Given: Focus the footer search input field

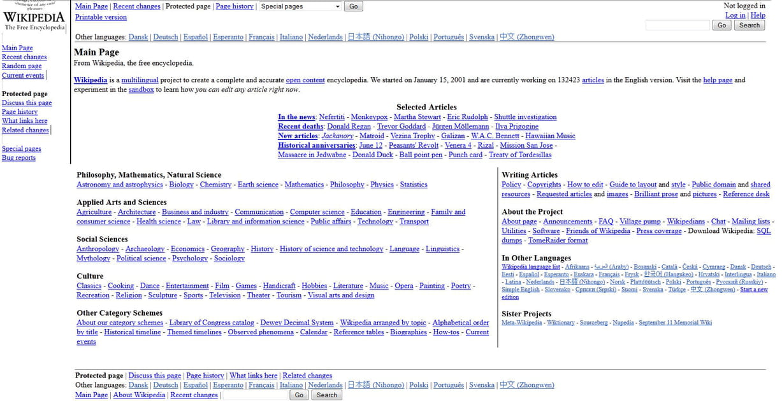Looking at the screenshot, I should tap(255, 395).
